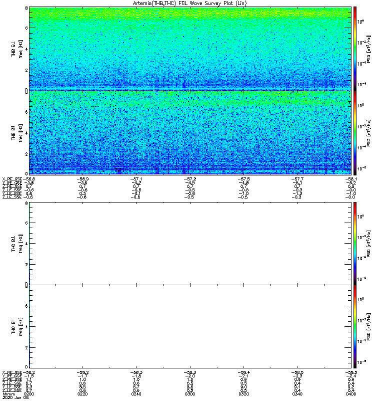Screen dimensions: 375x401
Task: Click the 0320 time tick label
Action: pos(243,394)
